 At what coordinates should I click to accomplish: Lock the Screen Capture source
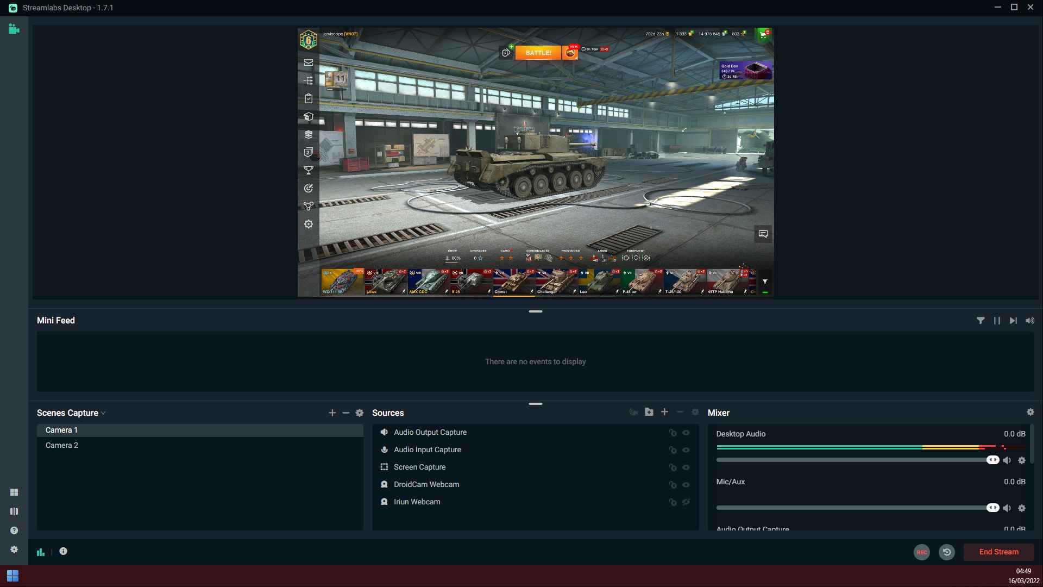[x=673, y=467]
